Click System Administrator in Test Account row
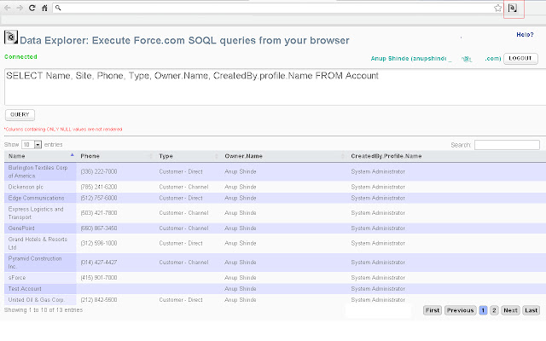Viewport: 546px width, 341px height. pos(378,289)
